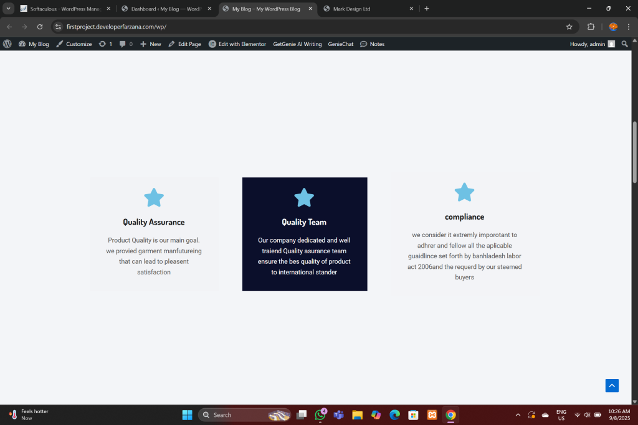
Task: Open the comments bubble icon
Action: point(126,44)
